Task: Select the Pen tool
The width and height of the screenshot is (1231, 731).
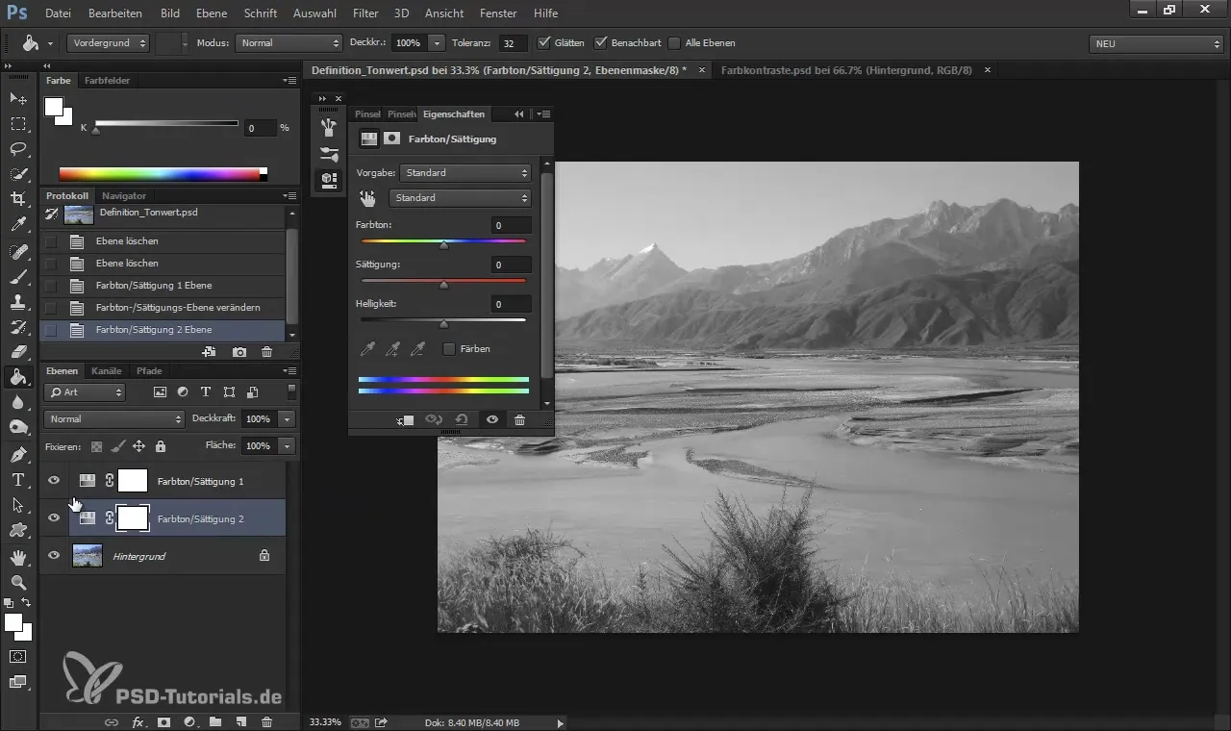Action: pyautogui.click(x=18, y=454)
